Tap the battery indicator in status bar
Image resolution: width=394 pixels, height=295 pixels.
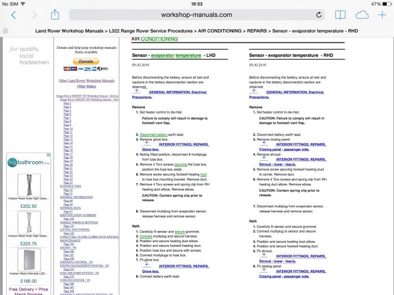pos(387,4)
